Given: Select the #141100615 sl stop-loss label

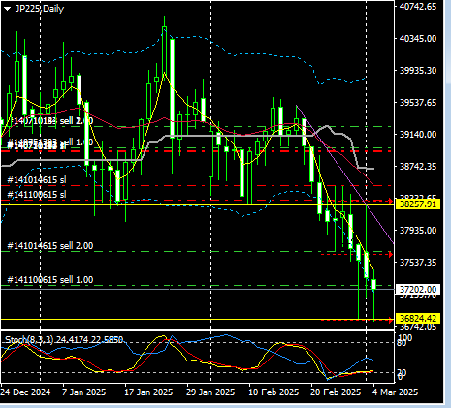Looking at the screenshot, I should (x=37, y=195).
